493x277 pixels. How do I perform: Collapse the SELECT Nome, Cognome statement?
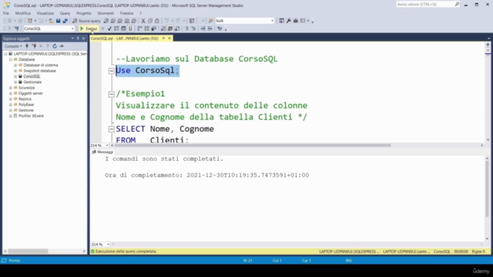pyautogui.click(x=111, y=129)
